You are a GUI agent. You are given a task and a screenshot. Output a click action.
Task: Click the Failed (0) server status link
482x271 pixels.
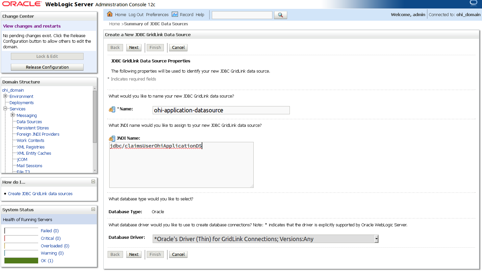point(50,231)
